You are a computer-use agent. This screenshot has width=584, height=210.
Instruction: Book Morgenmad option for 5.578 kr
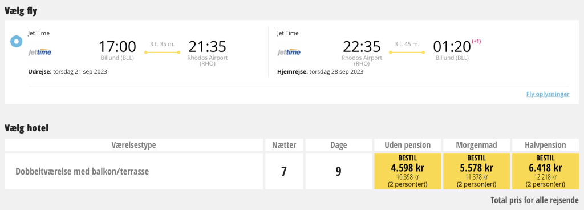pos(476,171)
